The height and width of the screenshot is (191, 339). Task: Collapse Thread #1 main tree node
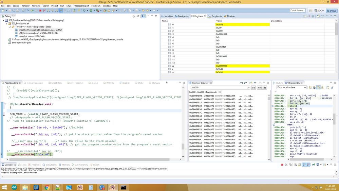coord(10,27)
